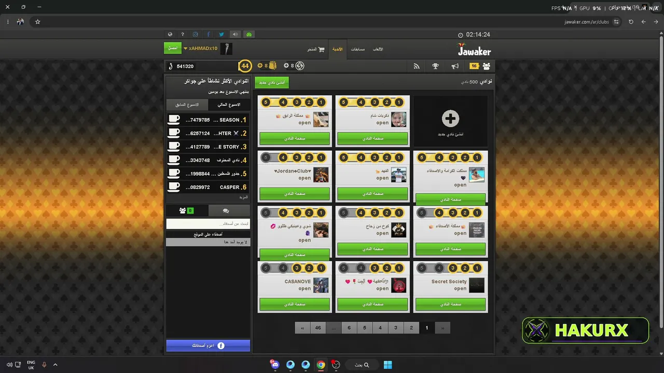Switch to the chat bubbles tab

pos(229,211)
